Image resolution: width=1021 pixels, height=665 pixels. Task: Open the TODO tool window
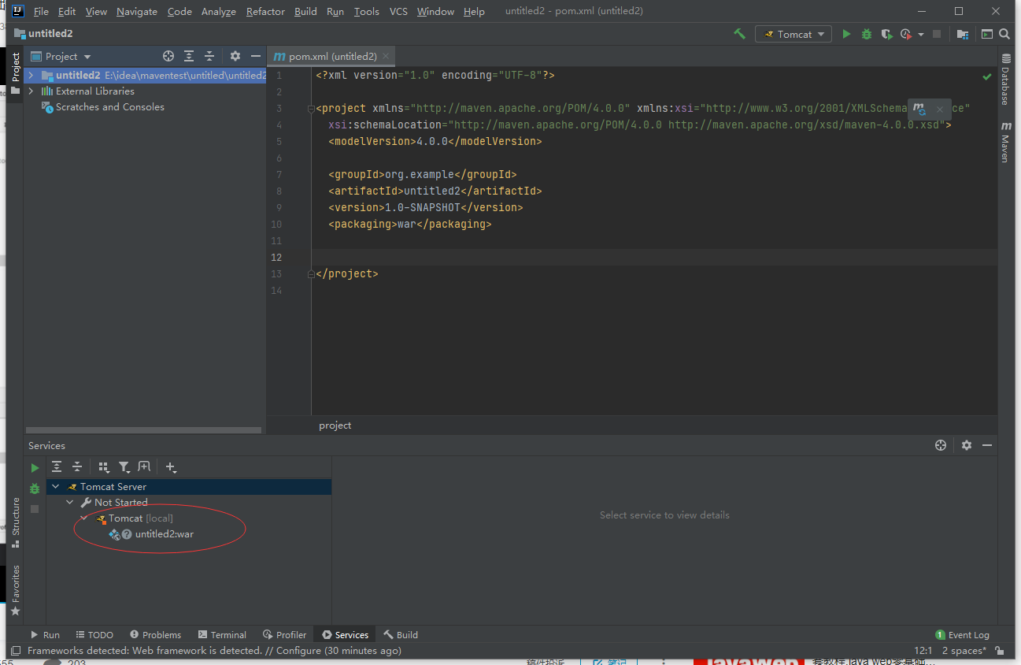click(94, 634)
